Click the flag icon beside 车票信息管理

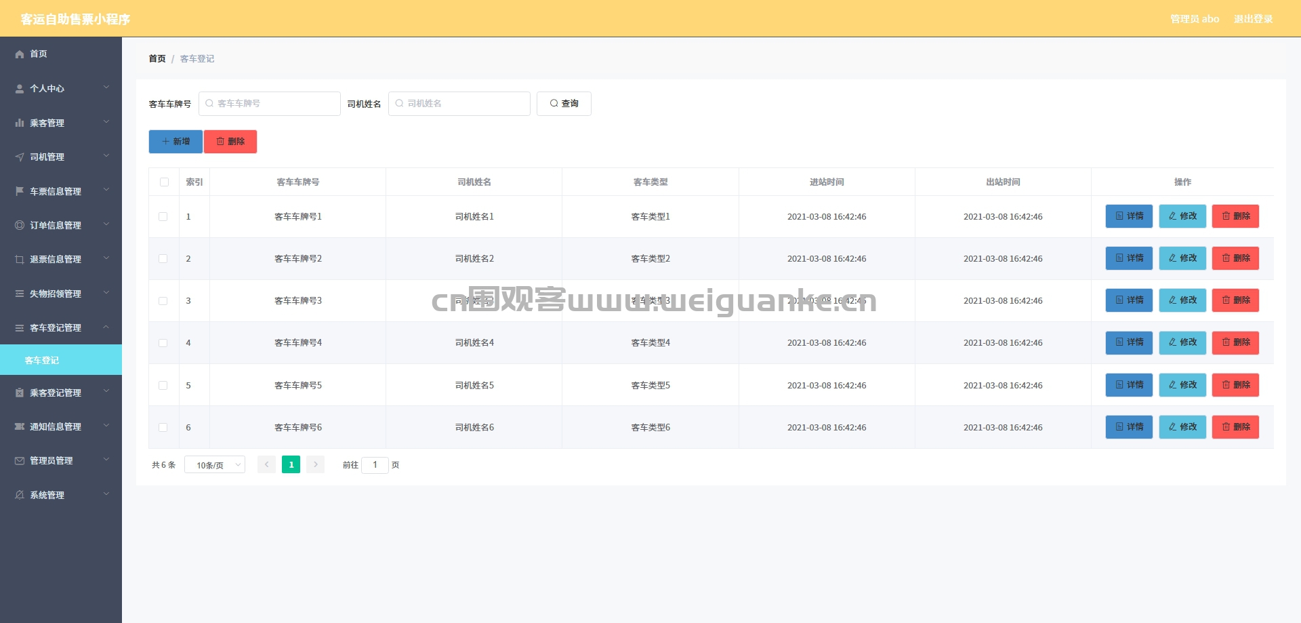[x=20, y=191]
